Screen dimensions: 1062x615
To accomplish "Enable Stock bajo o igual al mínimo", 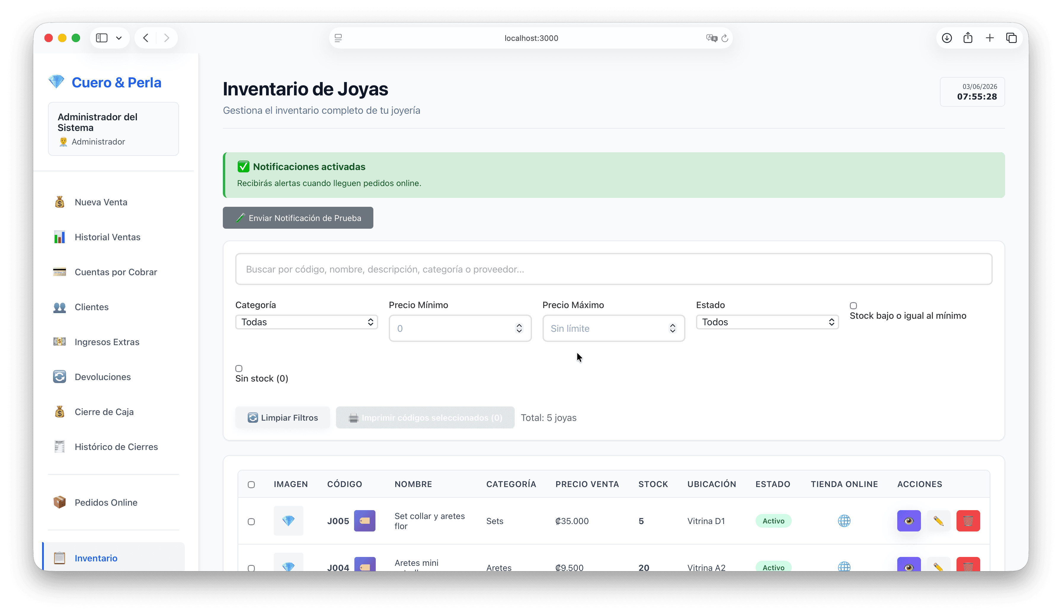I will (x=853, y=306).
